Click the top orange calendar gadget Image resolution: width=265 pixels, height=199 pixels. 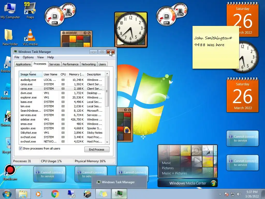[x=242, y=19]
